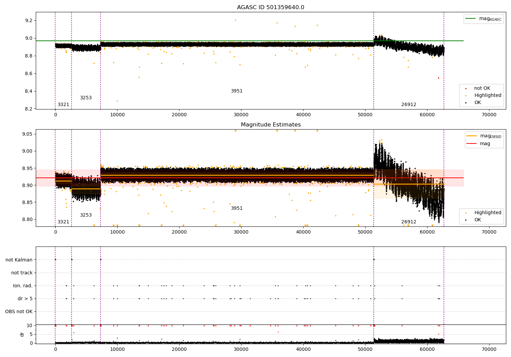Click obsid label 3321 in top plot
The height and width of the screenshot is (357, 511).
point(63,105)
